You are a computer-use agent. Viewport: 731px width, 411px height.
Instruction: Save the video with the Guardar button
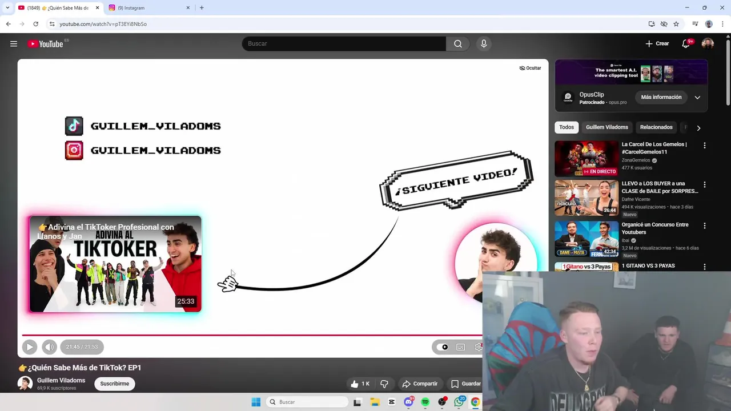point(465,384)
